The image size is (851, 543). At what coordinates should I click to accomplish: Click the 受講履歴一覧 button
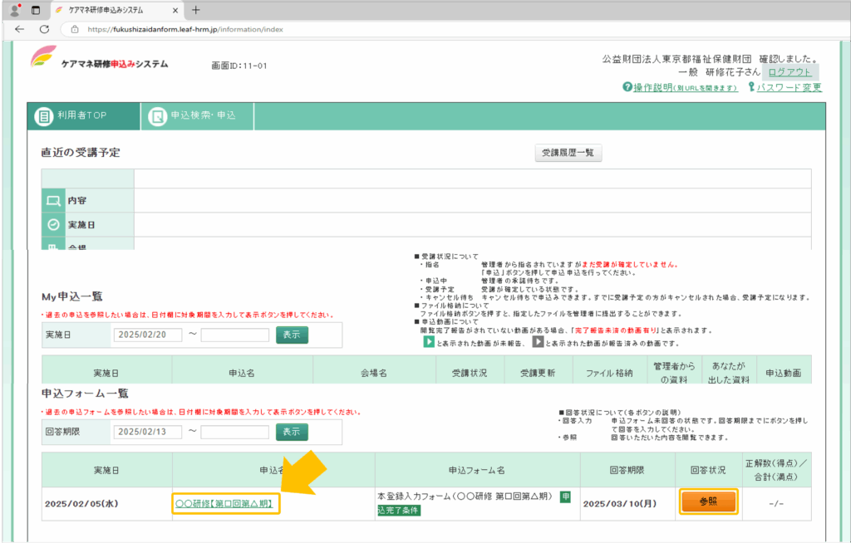(568, 153)
